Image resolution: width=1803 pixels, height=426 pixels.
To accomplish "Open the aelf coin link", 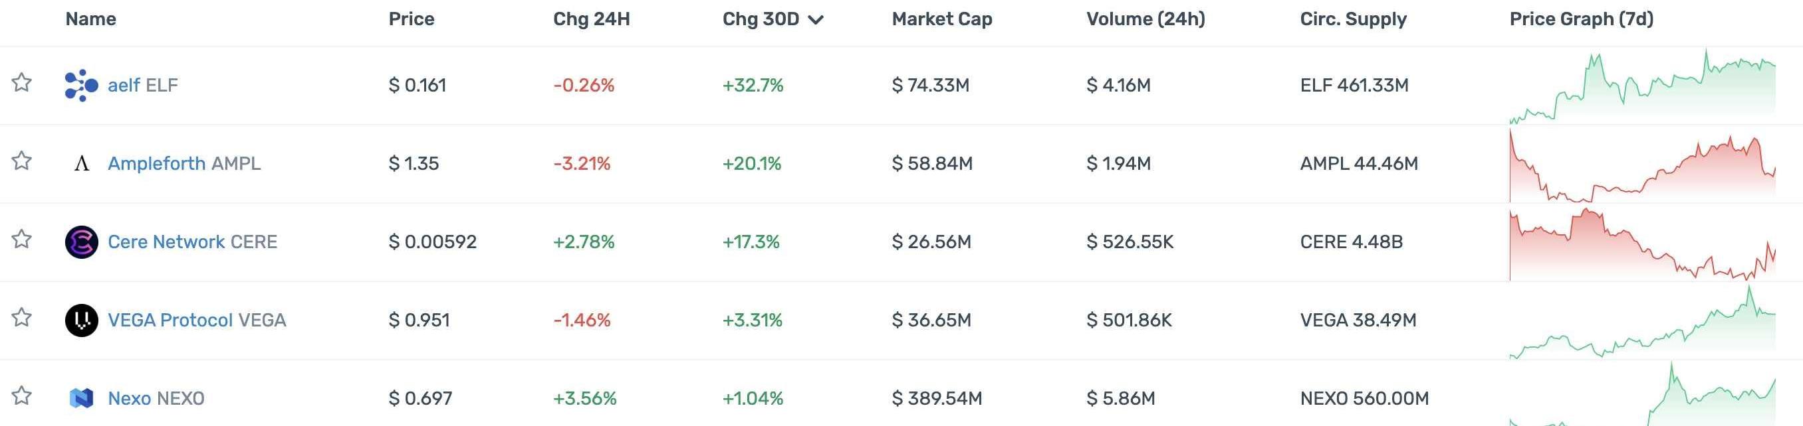I will click(x=124, y=85).
